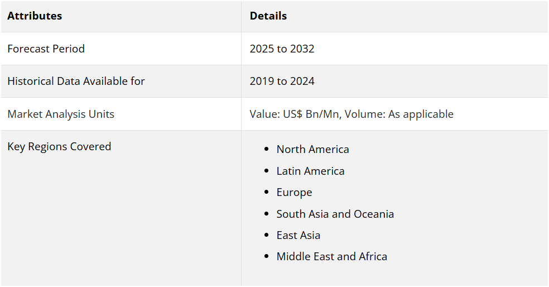Click the 2025 to 2032 value
Image resolution: width=549 pixels, height=287 pixels.
pyautogui.click(x=282, y=49)
